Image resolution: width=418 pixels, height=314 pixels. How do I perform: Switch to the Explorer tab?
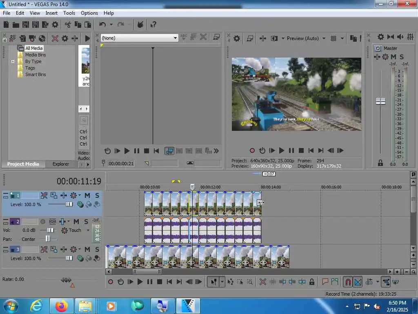click(60, 164)
